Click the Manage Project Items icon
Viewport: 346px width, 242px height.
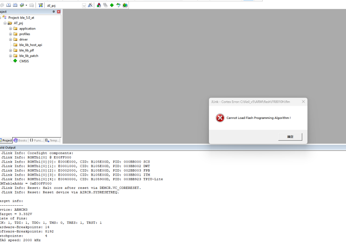click(x=99, y=5)
